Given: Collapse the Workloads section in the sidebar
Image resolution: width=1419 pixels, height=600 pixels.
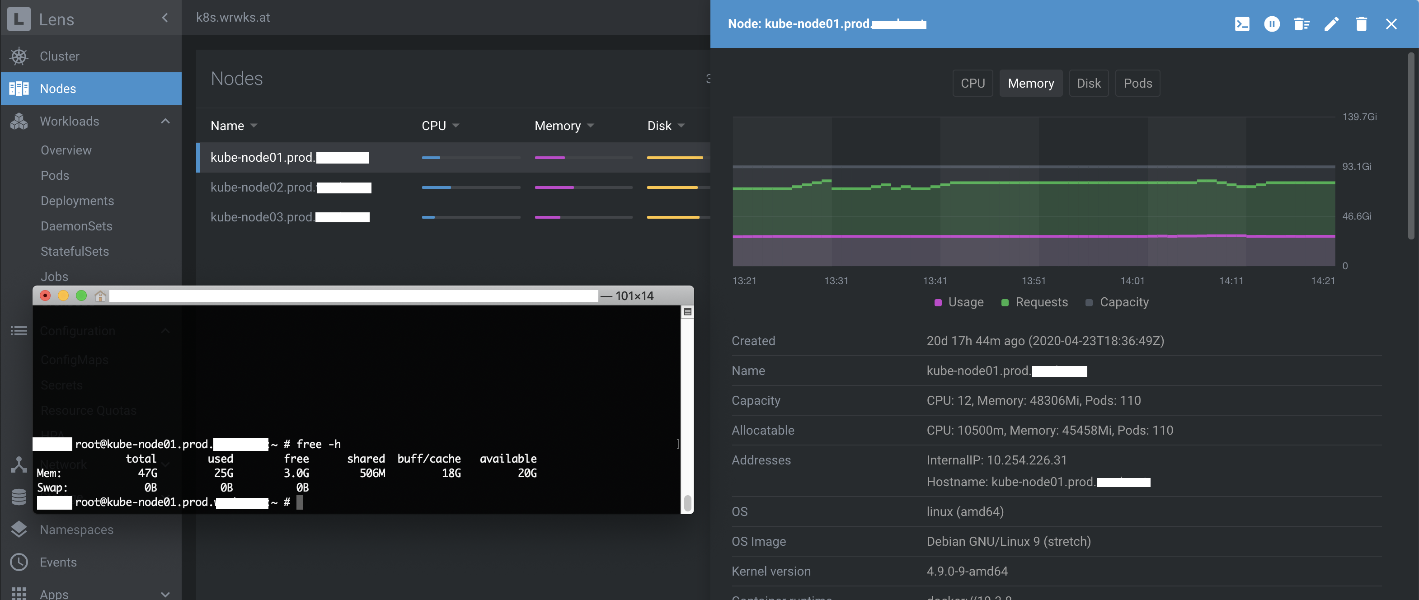Looking at the screenshot, I should click(165, 121).
